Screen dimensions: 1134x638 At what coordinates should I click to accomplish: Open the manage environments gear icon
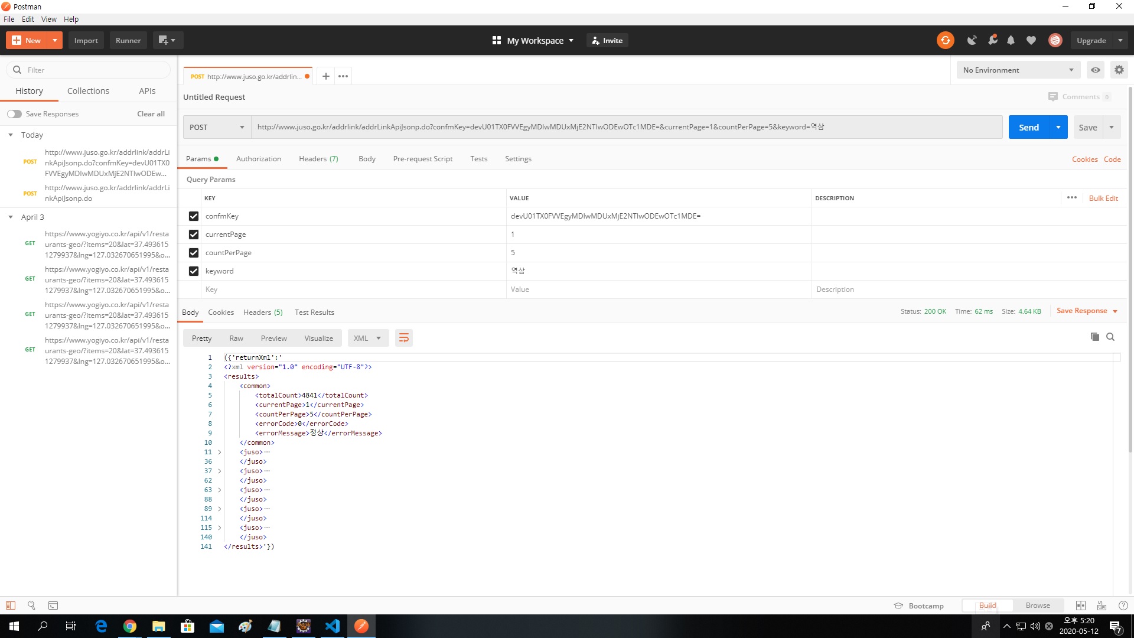[x=1119, y=70]
